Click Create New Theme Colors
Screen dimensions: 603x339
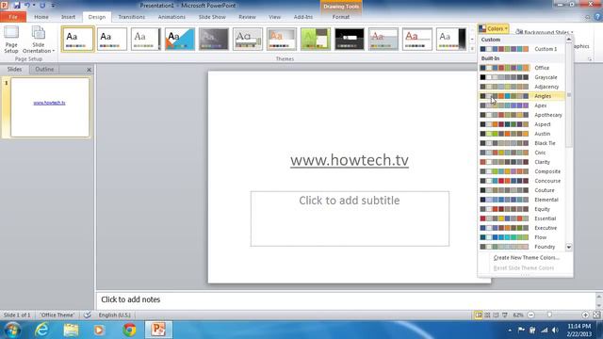526,257
